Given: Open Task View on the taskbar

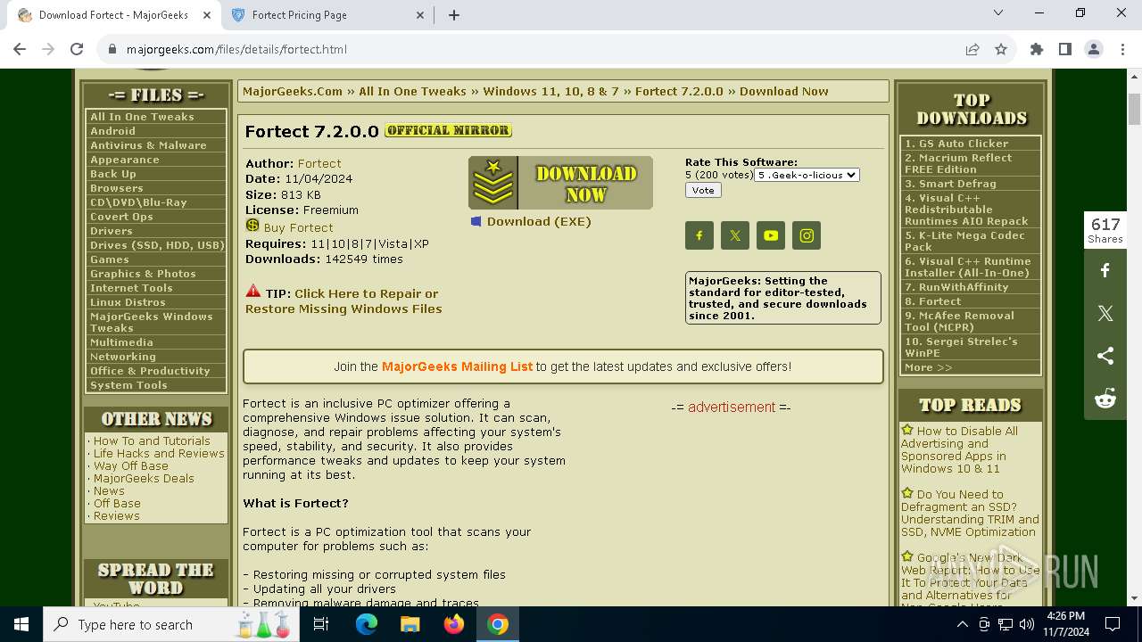Looking at the screenshot, I should tap(321, 624).
